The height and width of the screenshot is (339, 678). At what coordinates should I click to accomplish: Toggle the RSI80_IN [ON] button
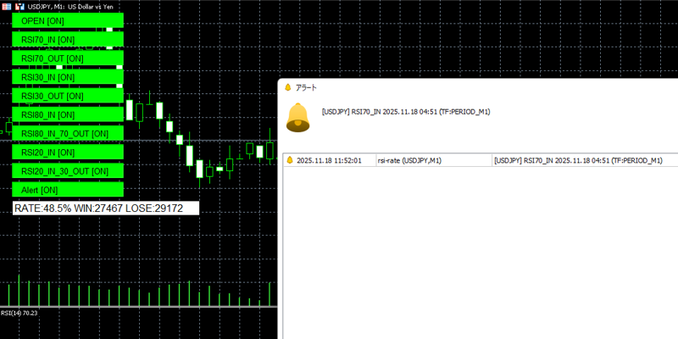pyautogui.click(x=68, y=114)
